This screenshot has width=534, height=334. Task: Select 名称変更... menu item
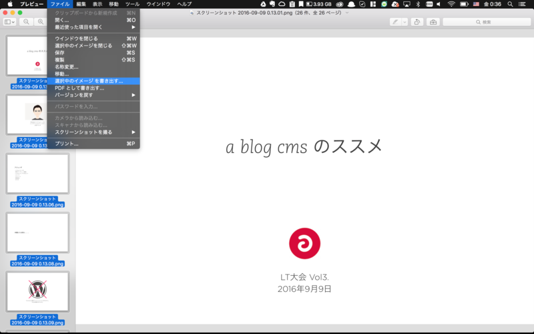[x=93, y=67]
